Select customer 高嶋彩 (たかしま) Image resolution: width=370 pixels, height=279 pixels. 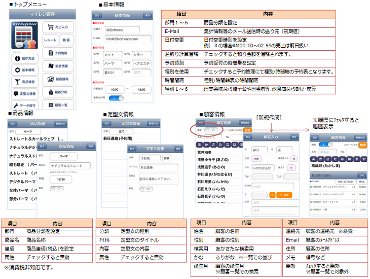pos(339,166)
